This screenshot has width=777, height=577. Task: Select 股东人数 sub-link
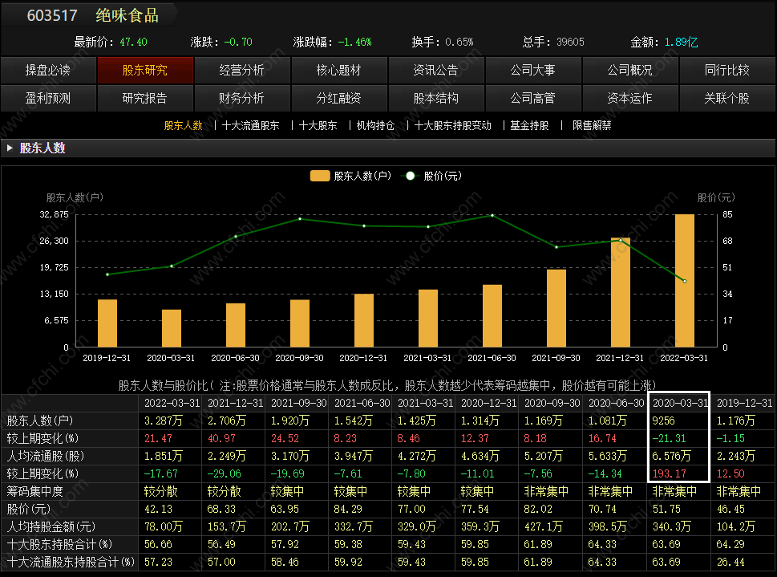tap(184, 125)
